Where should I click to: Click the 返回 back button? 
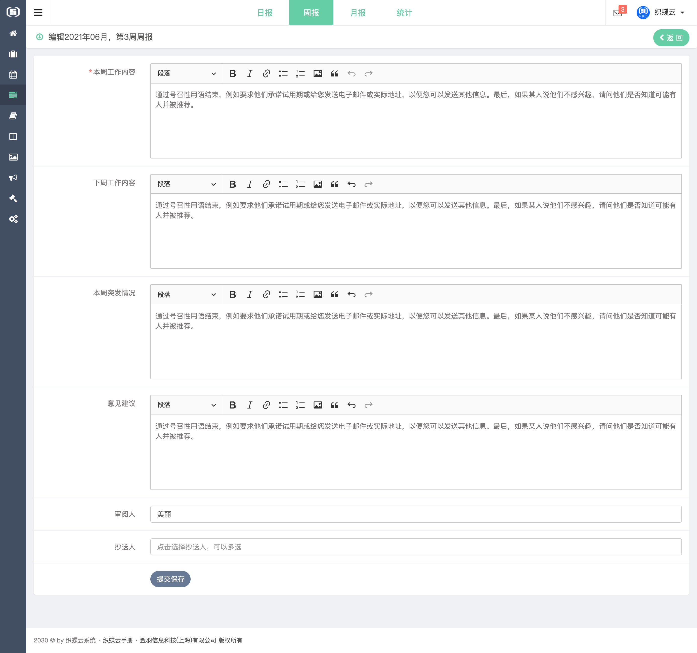[671, 37]
